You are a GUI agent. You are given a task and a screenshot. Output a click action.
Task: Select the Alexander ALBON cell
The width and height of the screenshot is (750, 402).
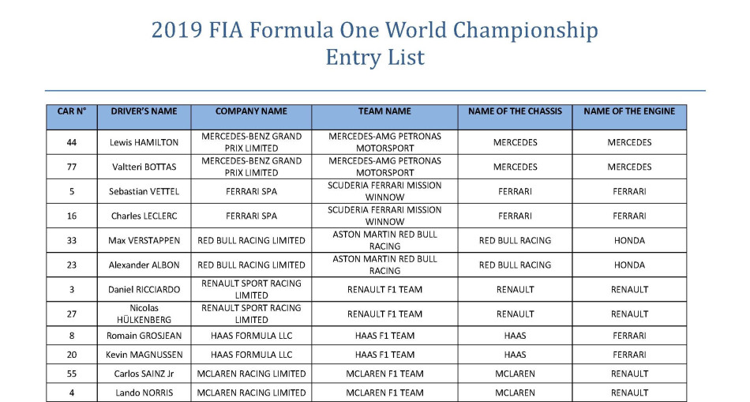(x=144, y=265)
